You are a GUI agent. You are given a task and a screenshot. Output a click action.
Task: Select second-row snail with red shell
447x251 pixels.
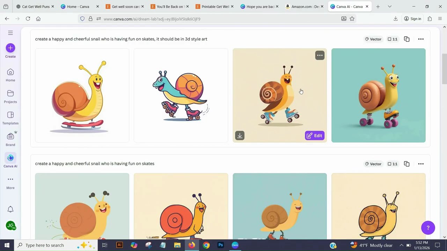click(x=181, y=206)
